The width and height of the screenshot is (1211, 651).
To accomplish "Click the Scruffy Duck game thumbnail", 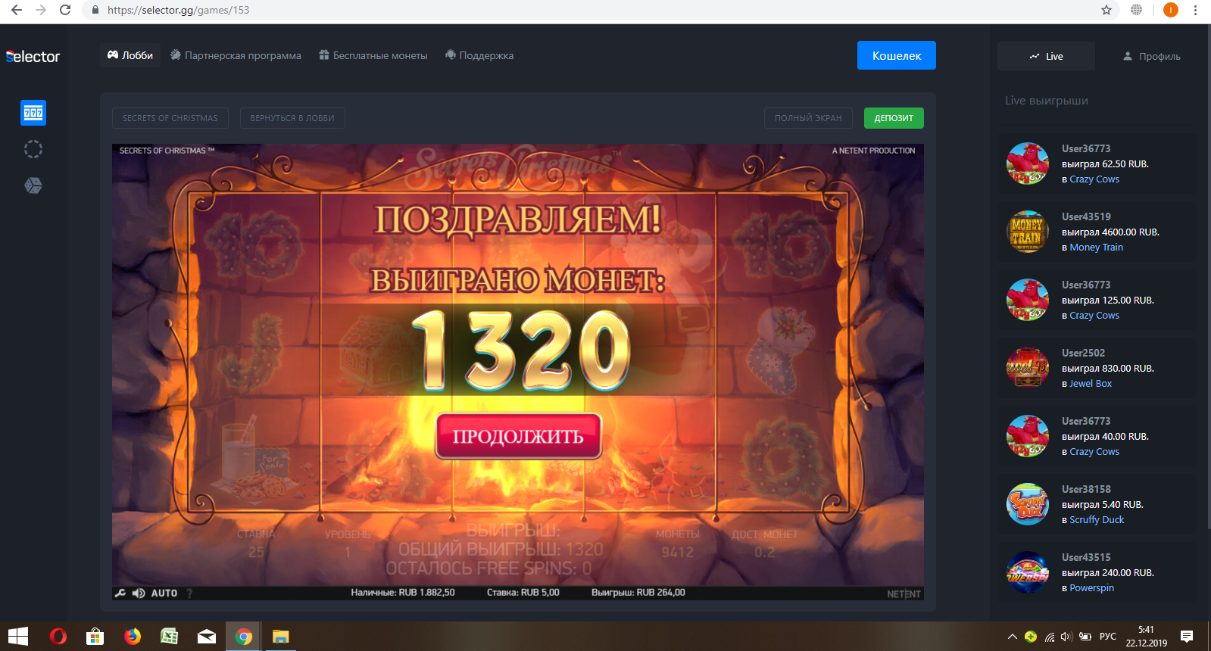I will [x=1028, y=504].
